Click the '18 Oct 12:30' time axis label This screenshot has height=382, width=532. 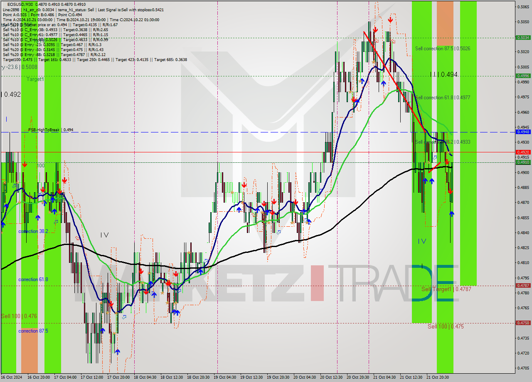coord(172,377)
